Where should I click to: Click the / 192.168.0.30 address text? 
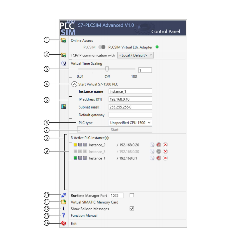tap(128, 152)
